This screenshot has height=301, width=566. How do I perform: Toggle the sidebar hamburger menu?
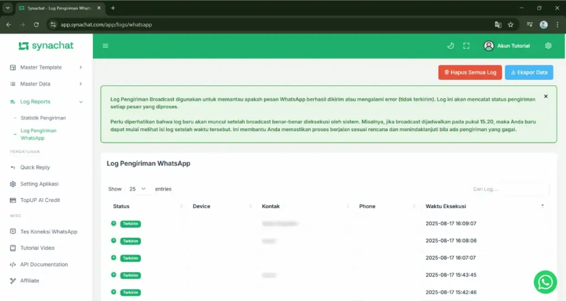(x=106, y=46)
